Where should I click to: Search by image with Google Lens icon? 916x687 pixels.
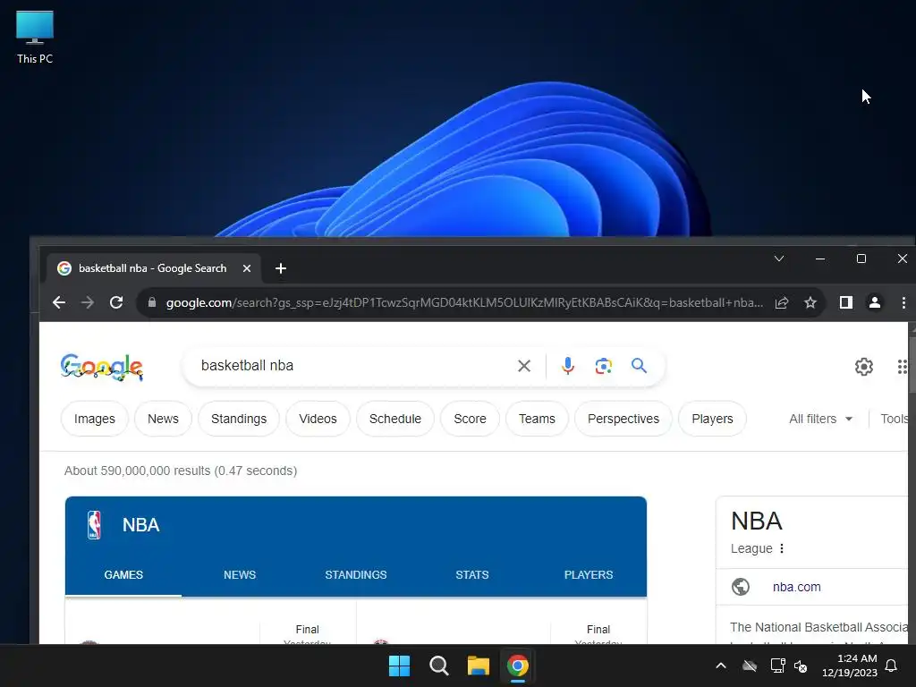coord(604,366)
